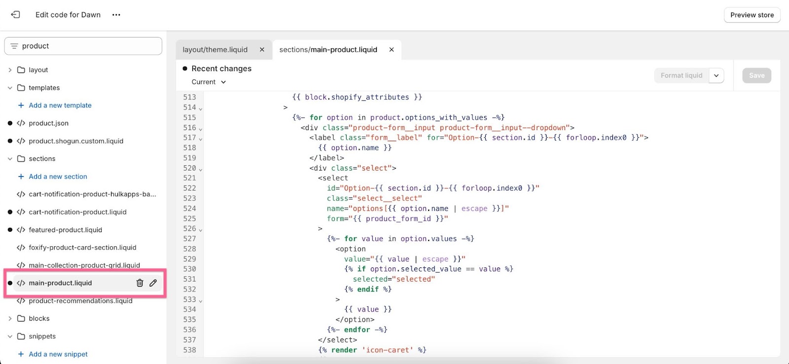Click plus icon beside Add a new snippet
Viewport: 789px width, 364px height.
(x=21, y=354)
